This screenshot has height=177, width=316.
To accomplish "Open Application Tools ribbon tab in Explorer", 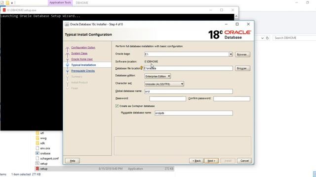I will pyautogui.click(x=60, y=2).
